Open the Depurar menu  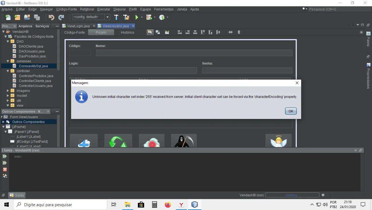coord(120,9)
